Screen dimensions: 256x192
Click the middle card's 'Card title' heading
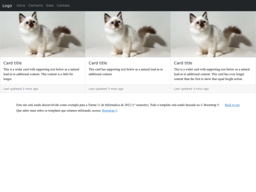pos(98,63)
